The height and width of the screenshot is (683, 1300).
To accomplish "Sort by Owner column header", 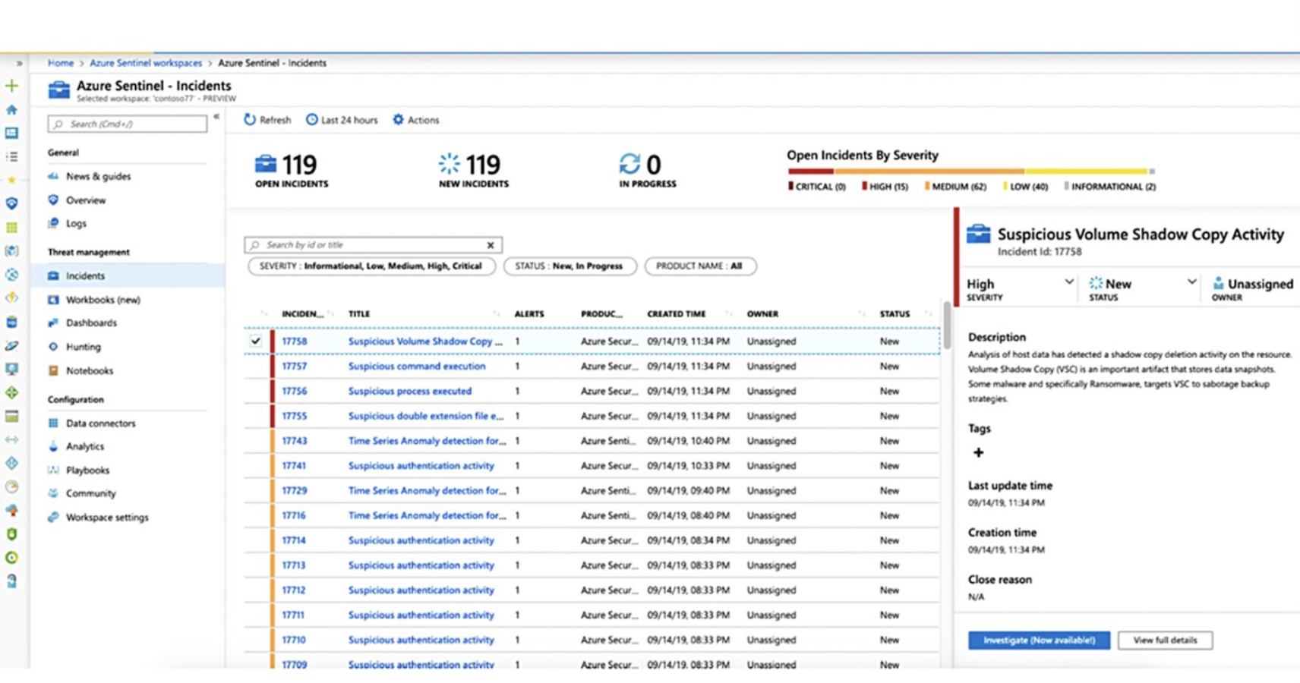I will pos(762,313).
